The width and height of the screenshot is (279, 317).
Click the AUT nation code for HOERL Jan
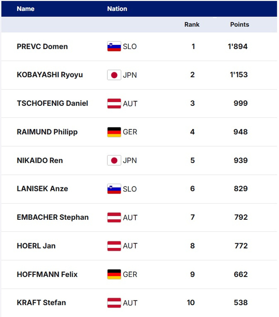coord(130,246)
